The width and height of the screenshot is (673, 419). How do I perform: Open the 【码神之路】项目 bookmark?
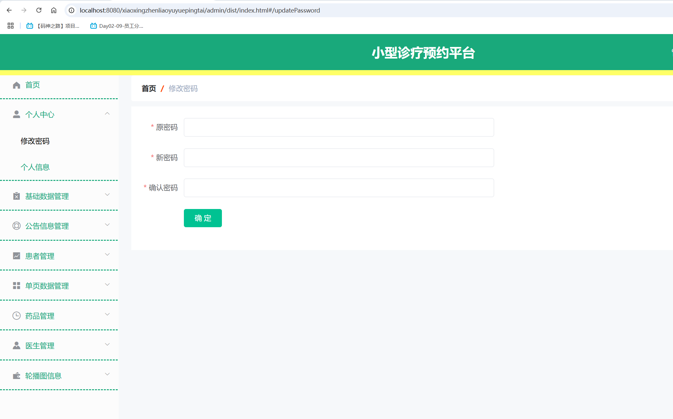click(53, 26)
